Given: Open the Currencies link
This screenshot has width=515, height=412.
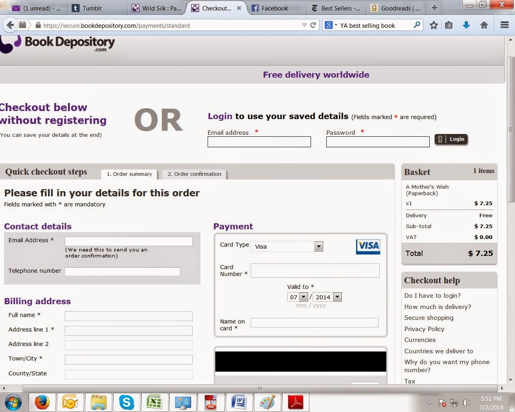Looking at the screenshot, I should 420,340.
